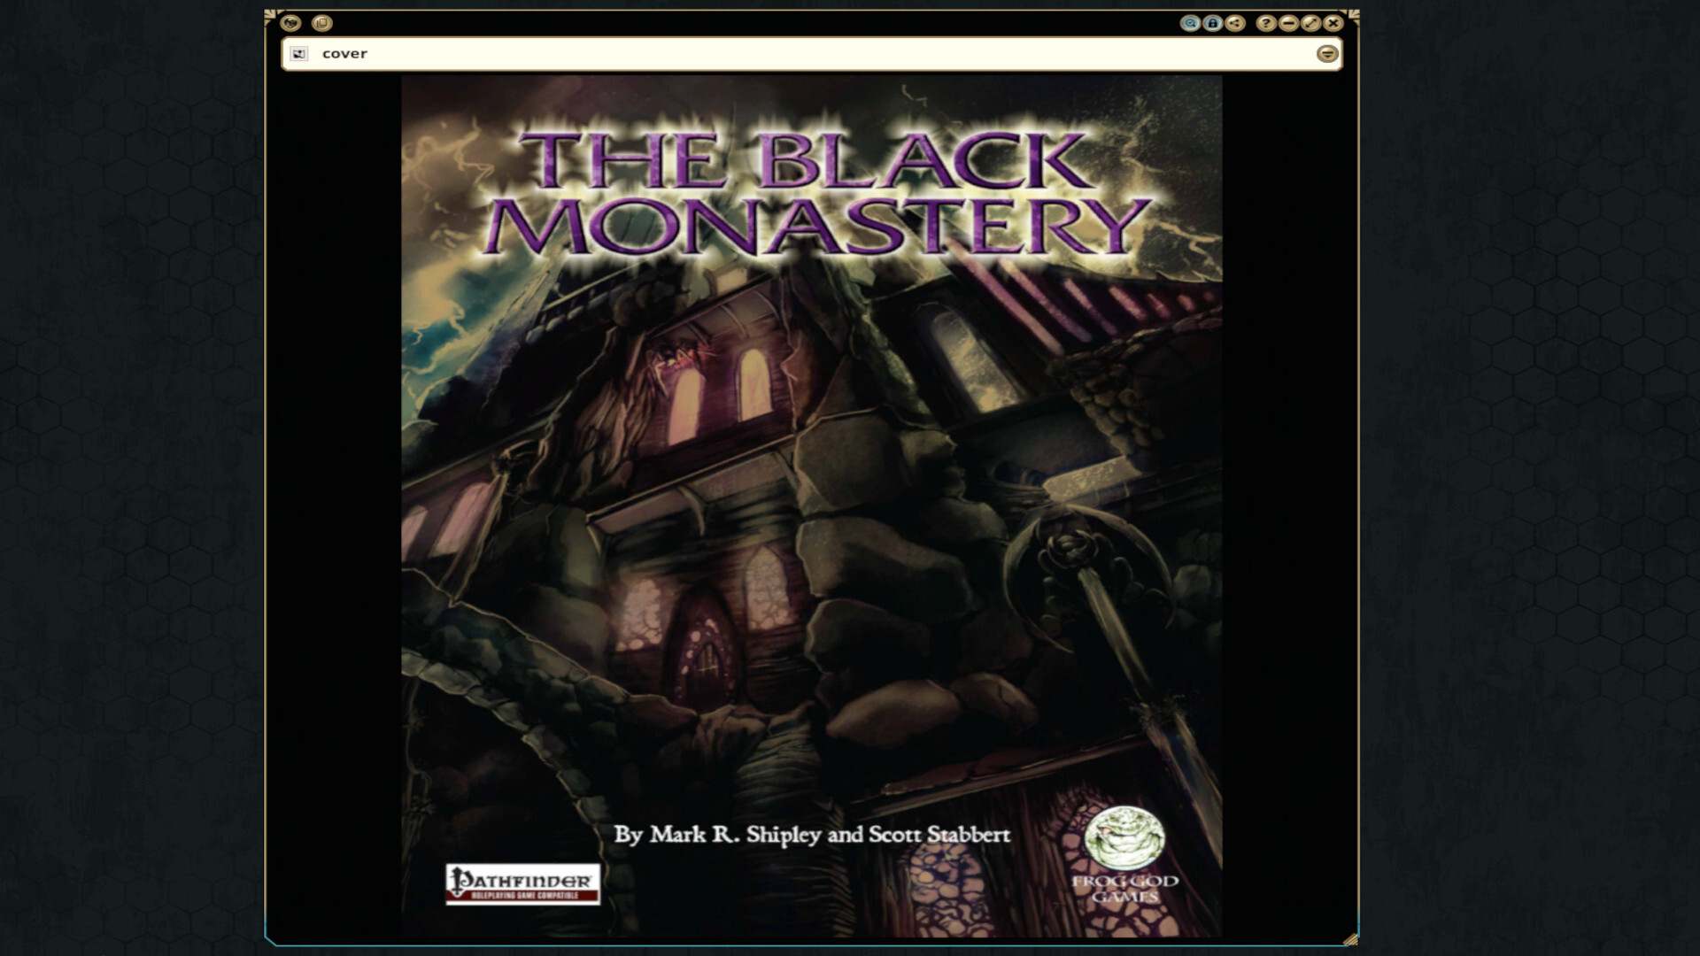Minimize the cover image window
This screenshot has width=1700, height=956.
point(1289,24)
